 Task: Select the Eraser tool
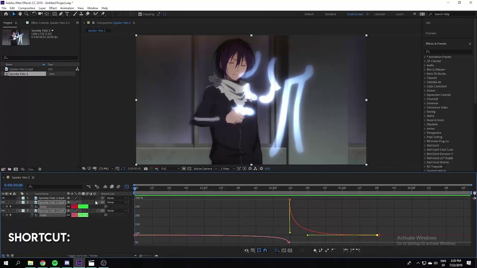point(87,14)
